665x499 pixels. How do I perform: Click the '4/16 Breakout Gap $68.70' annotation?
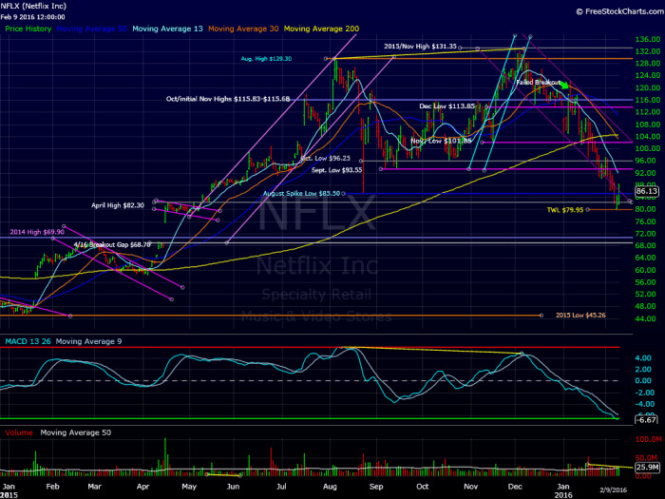pos(112,245)
